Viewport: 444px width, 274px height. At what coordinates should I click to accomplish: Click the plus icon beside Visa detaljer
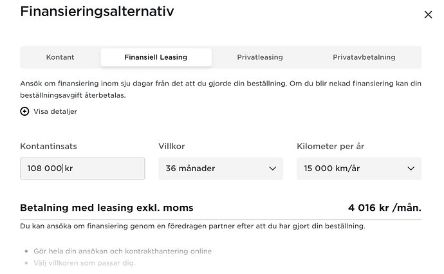pyautogui.click(x=24, y=111)
